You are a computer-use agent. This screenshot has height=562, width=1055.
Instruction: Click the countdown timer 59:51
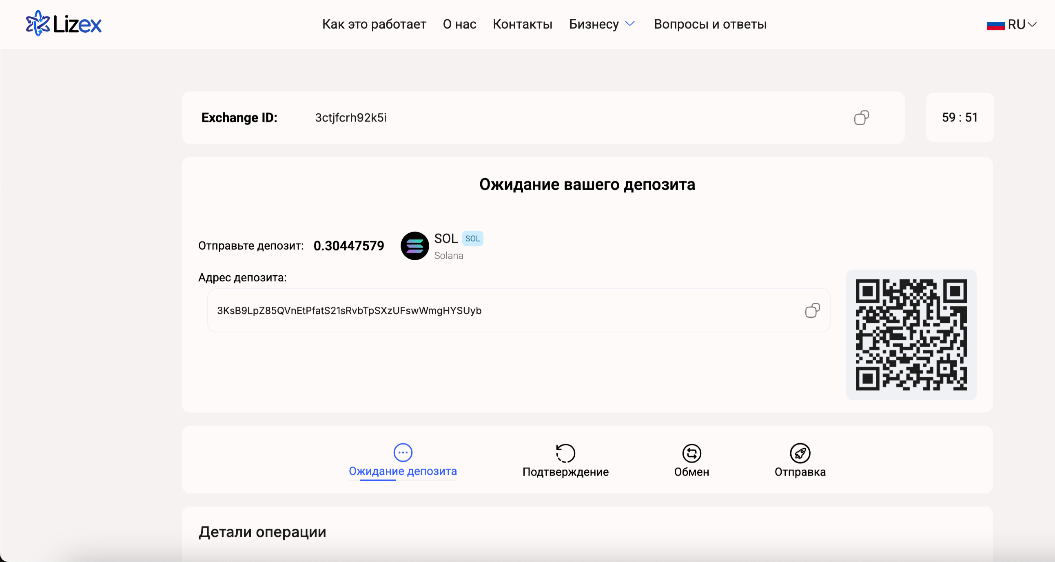(x=959, y=117)
